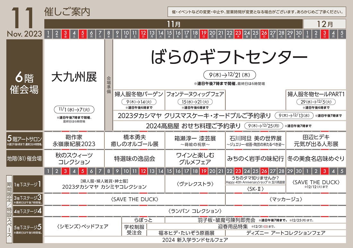Click the 5階アートサロン row header
The height and width of the screenshot is (248, 353).
[24, 141]
